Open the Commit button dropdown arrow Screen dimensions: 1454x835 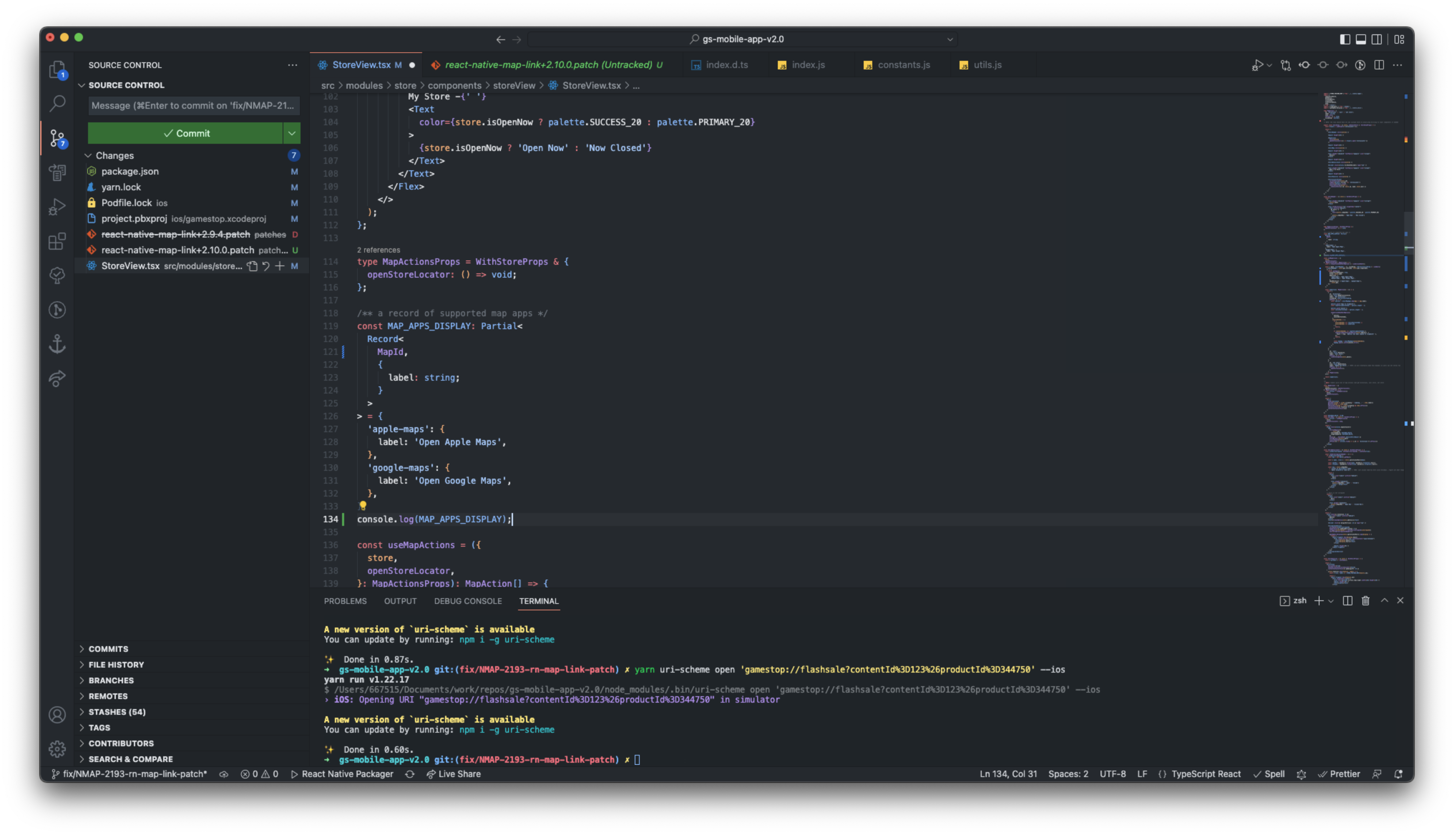click(292, 132)
